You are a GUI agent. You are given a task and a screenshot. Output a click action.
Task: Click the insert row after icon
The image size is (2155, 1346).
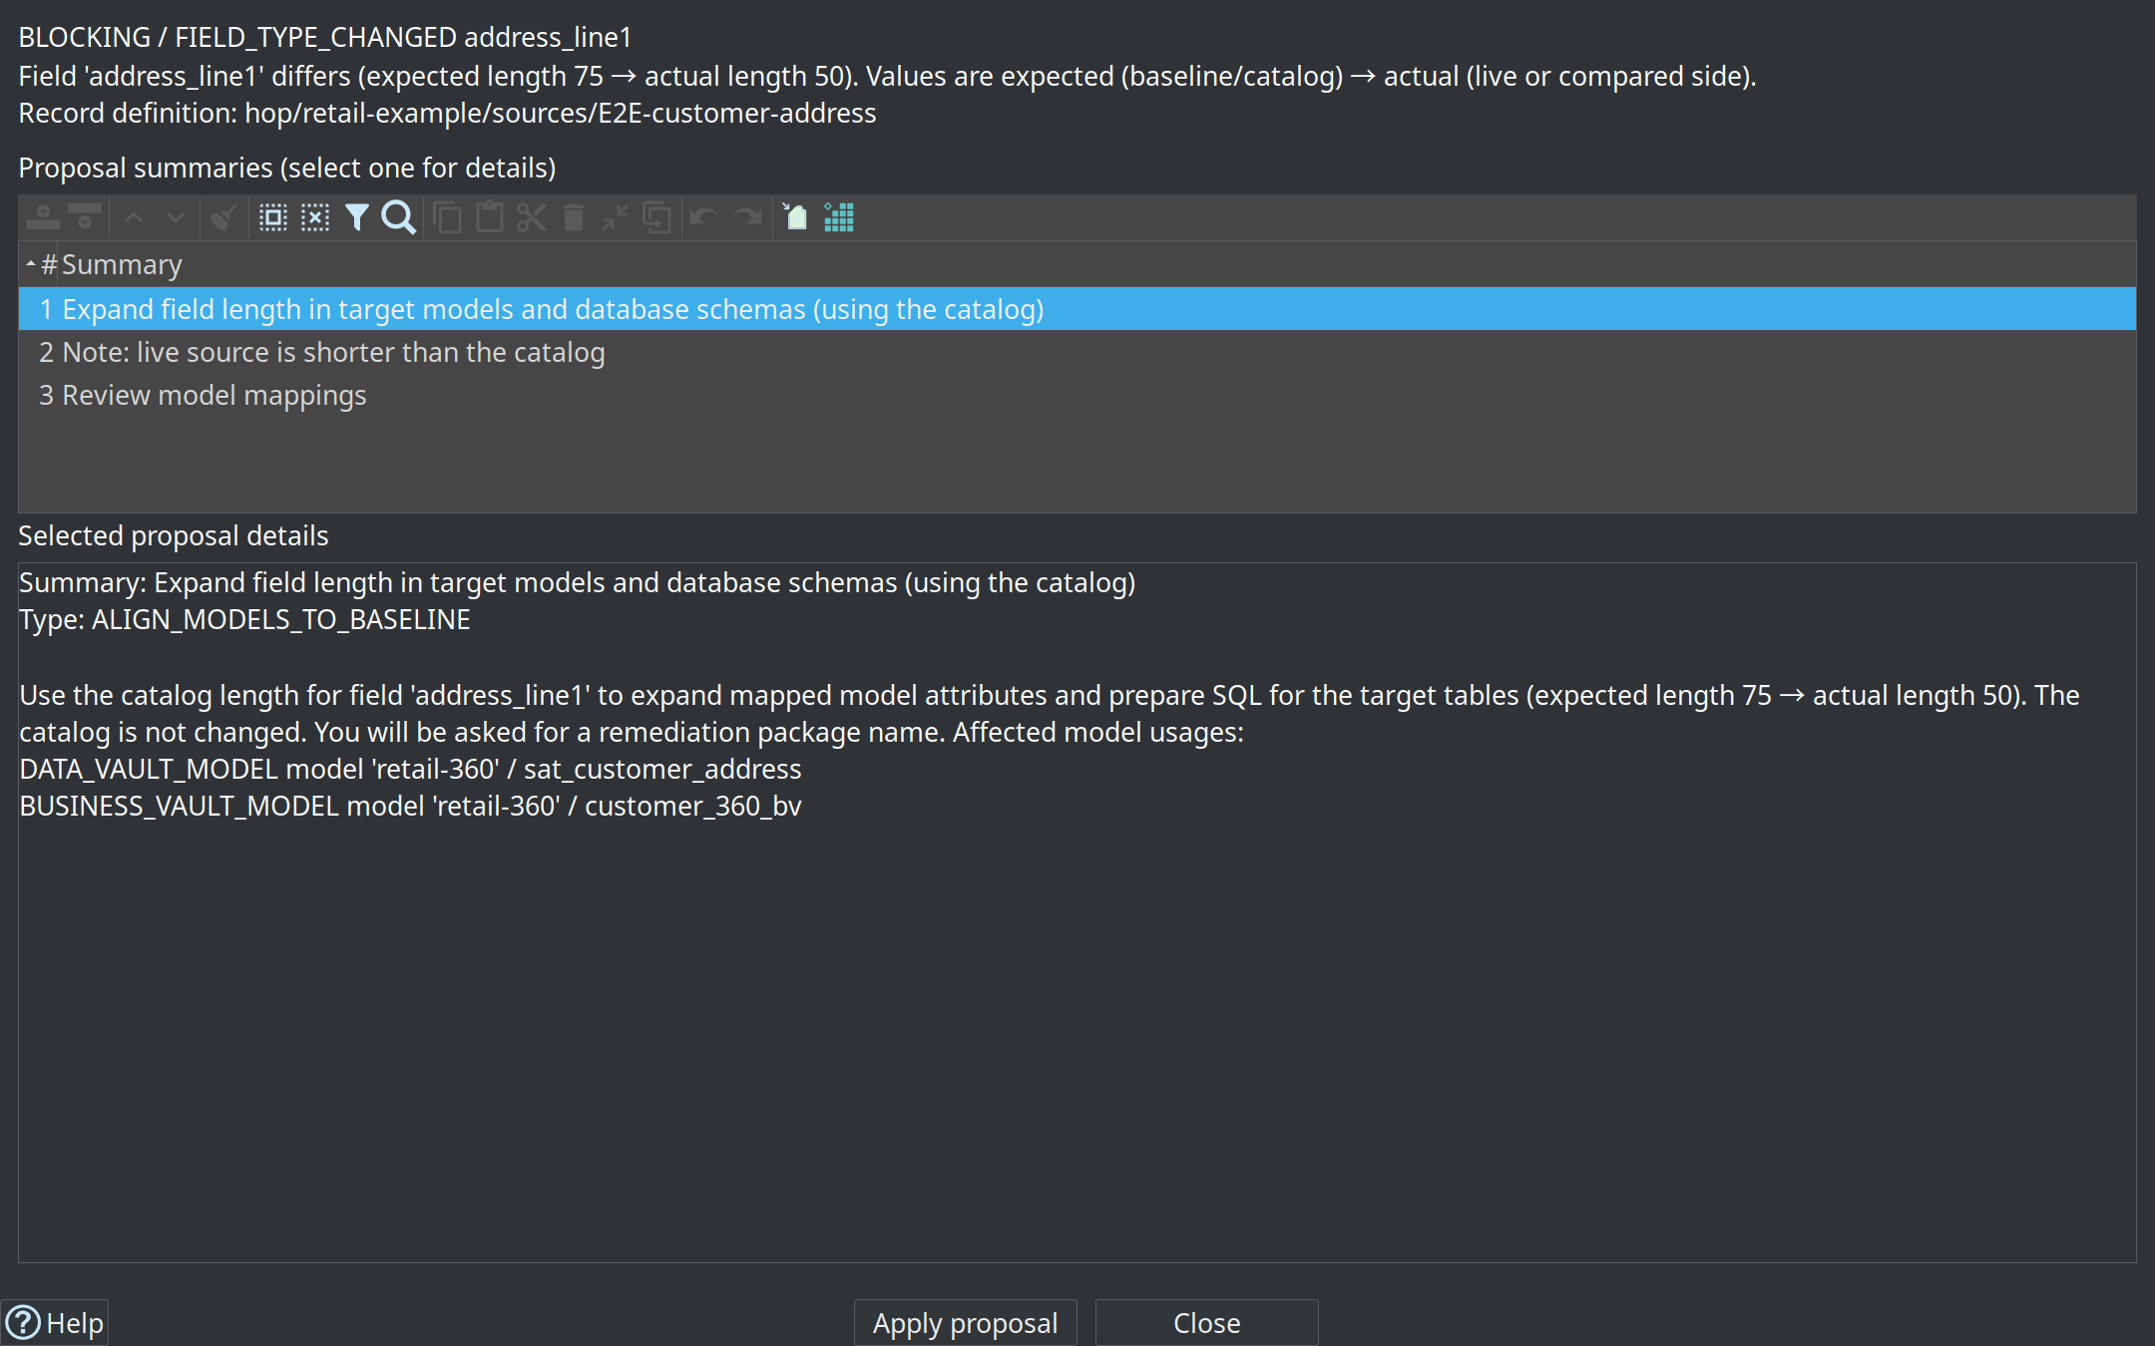click(85, 217)
